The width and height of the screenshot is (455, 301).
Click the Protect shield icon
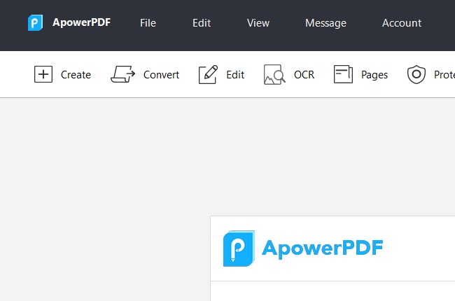tap(416, 75)
